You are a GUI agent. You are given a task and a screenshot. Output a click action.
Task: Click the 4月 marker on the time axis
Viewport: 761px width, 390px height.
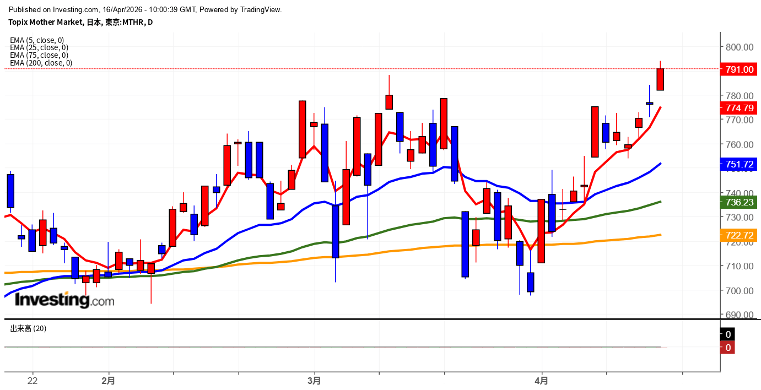coord(542,381)
